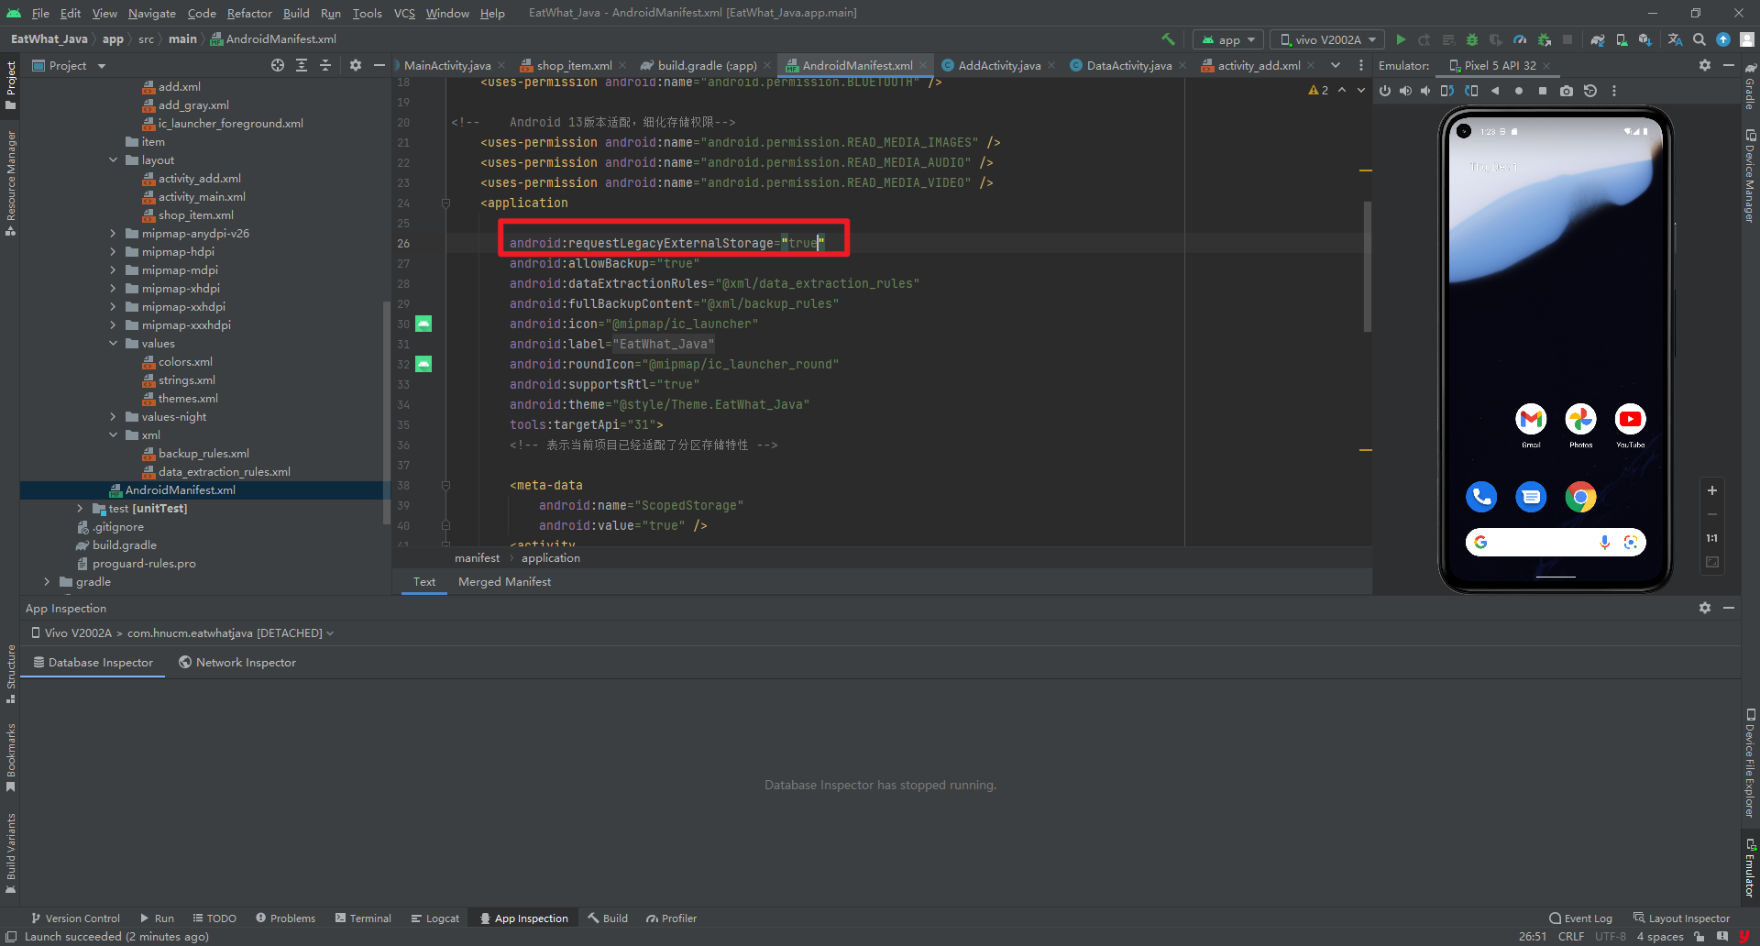Open emulator snapshots icon
This screenshot has height=946, width=1760.
pos(1590,91)
